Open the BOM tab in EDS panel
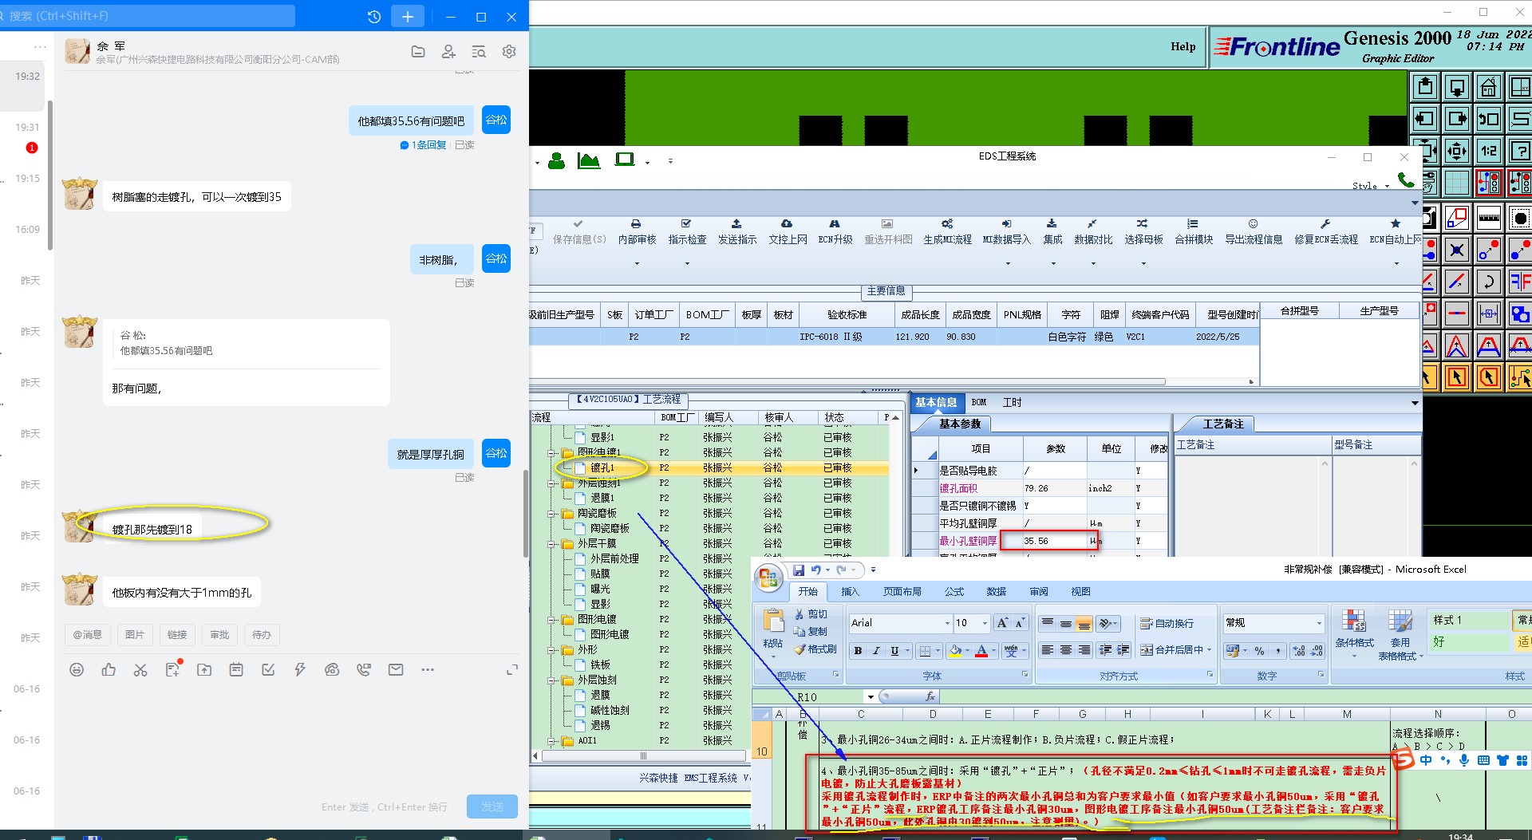 979,403
